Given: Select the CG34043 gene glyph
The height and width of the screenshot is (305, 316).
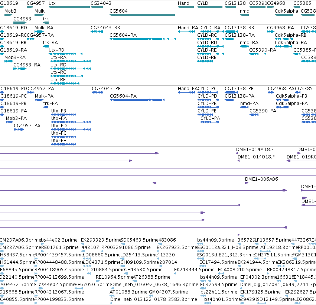Looking at the screenshot, I should click(97, 7).
